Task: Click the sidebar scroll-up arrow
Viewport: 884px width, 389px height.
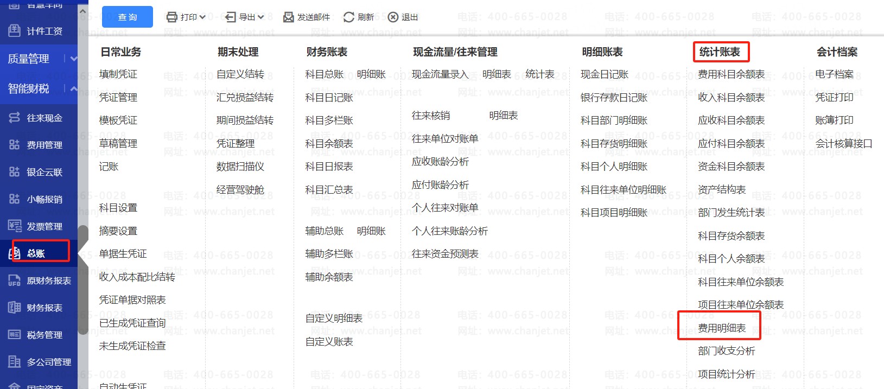Action: (83, 11)
